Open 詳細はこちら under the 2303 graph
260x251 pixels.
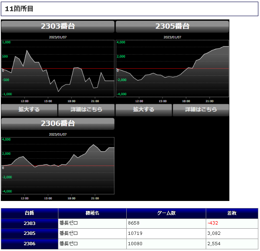pyautogui.click(x=87, y=110)
